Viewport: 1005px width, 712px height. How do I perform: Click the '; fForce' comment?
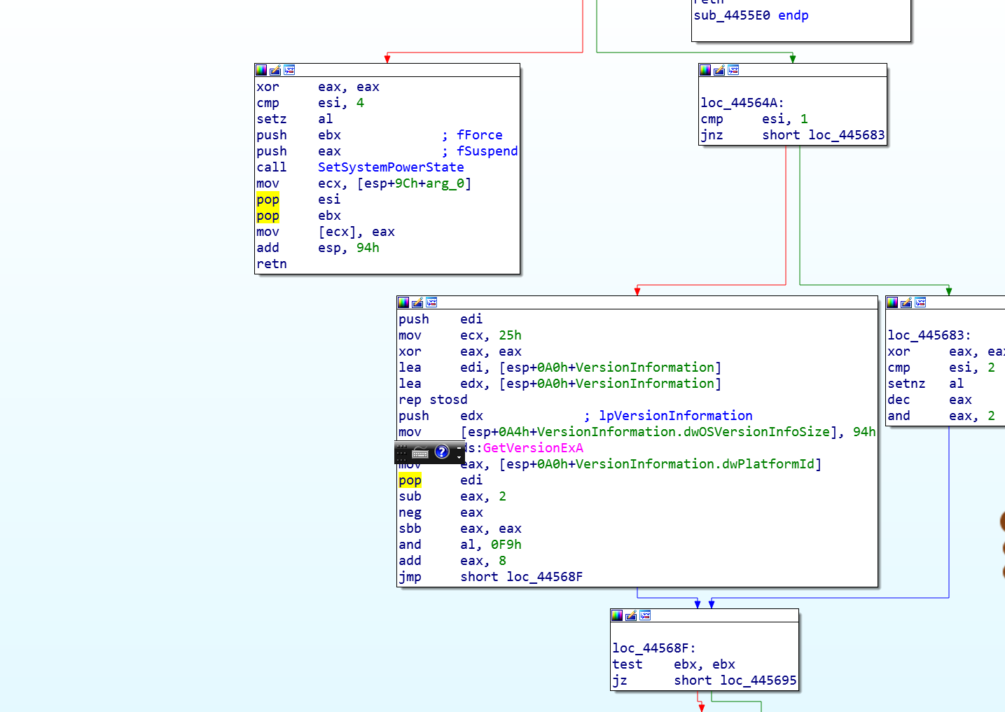[x=472, y=135]
